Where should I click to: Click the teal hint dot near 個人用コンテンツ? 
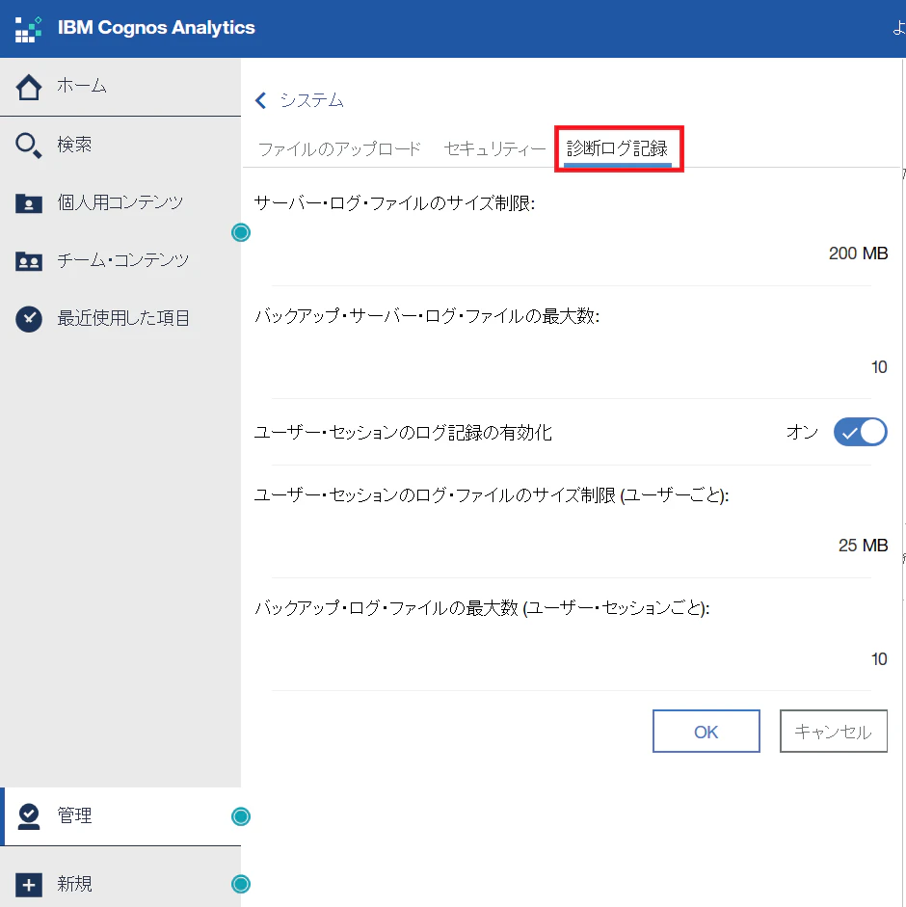pyautogui.click(x=241, y=232)
